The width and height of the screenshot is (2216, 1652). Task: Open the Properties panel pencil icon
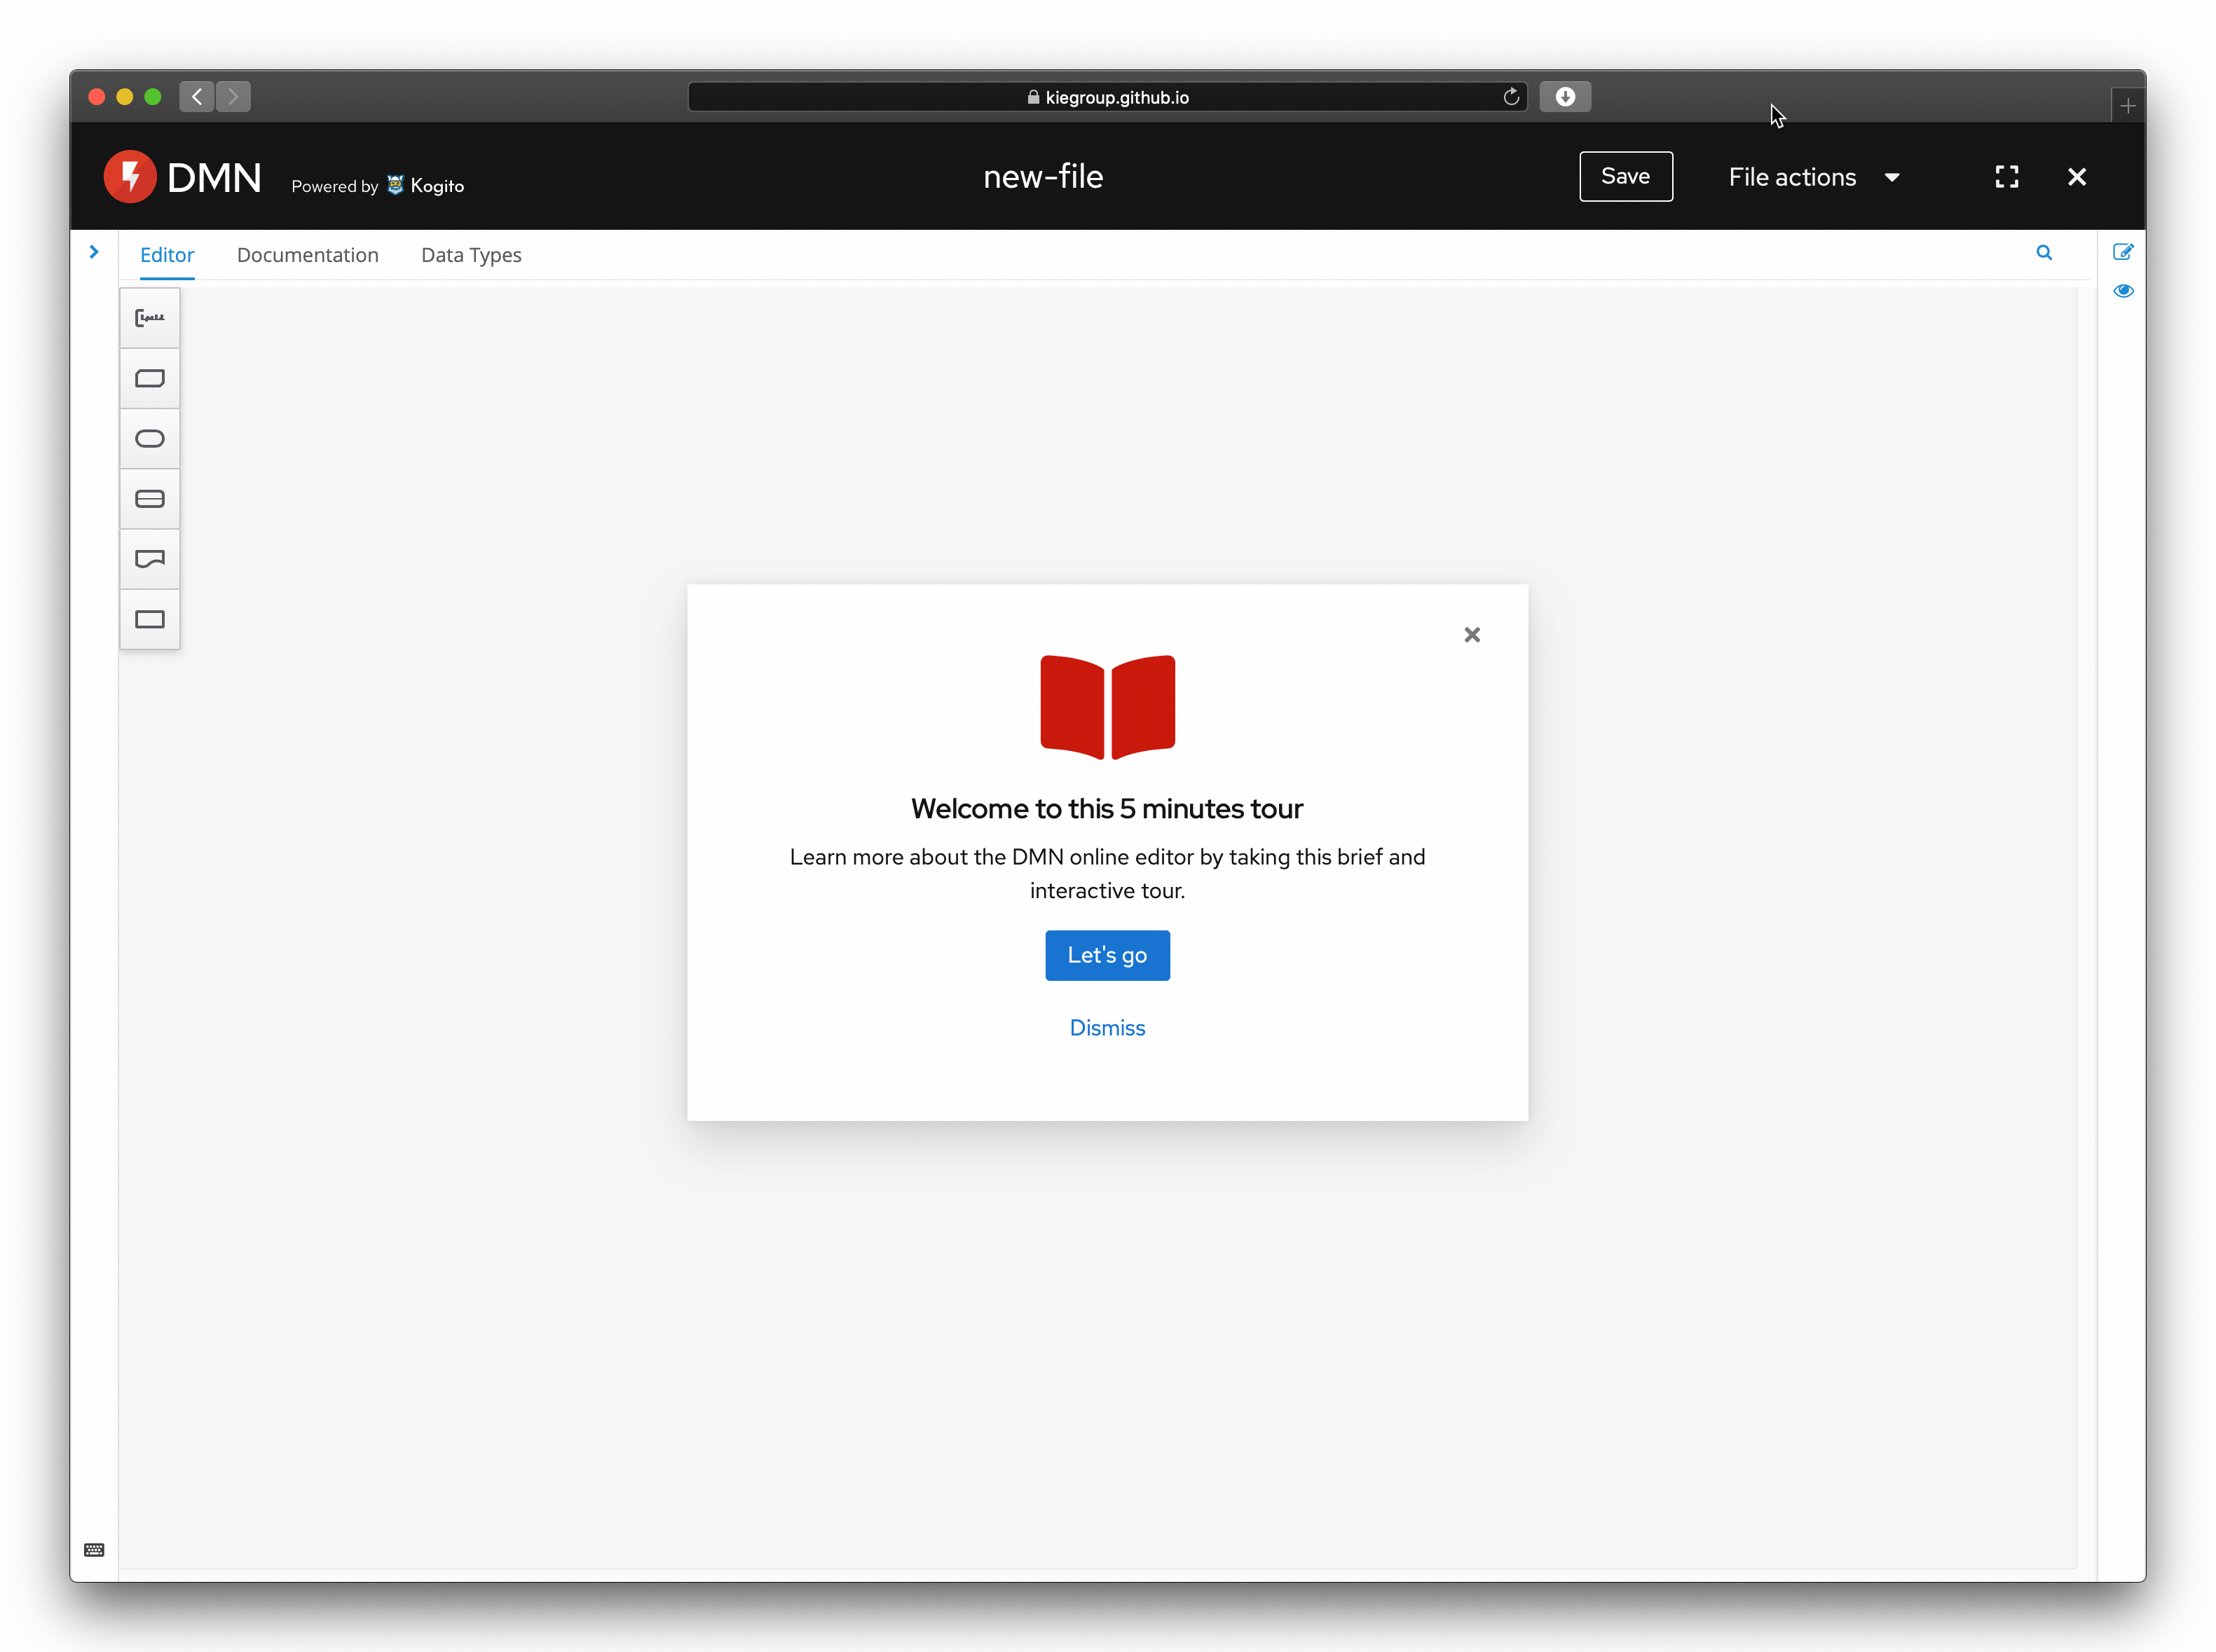click(2123, 252)
